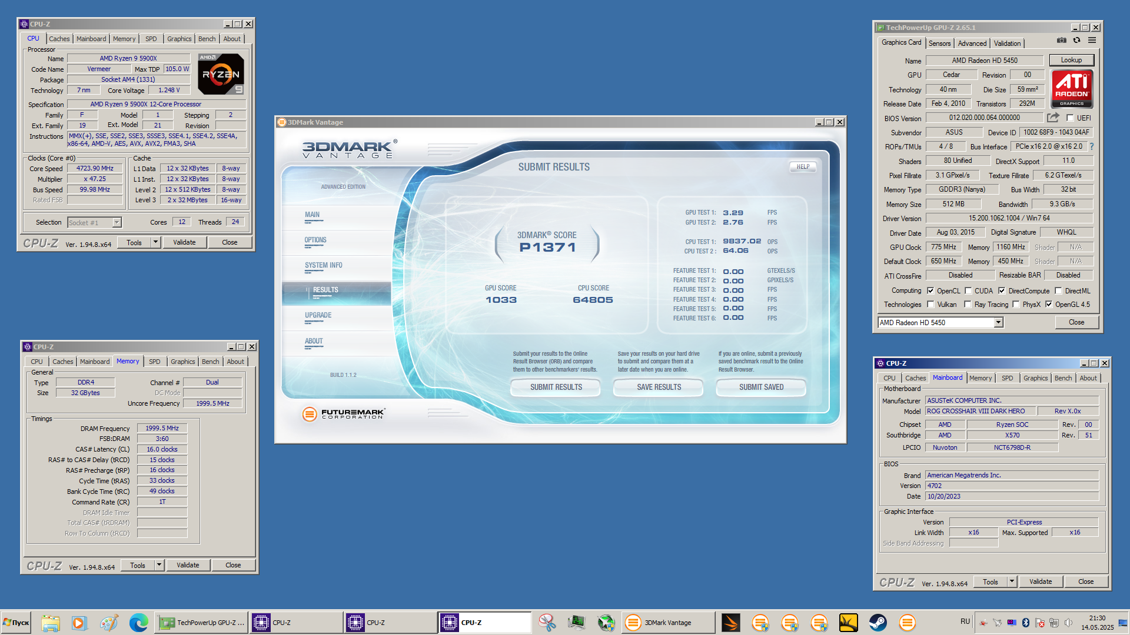Click the 3DMark Vantage title bar icon
This screenshot has height=635, width=1130.
(x=281, y=122)
